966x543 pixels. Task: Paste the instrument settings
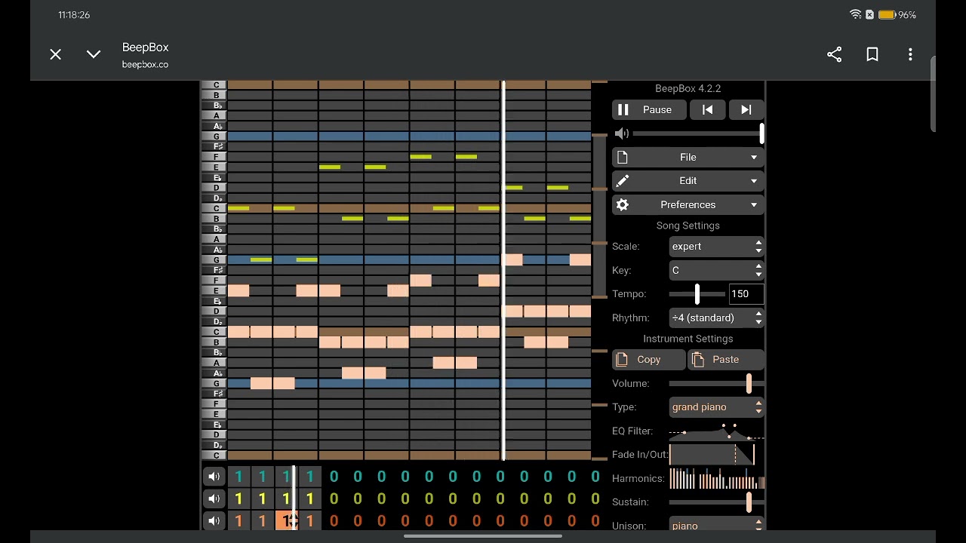pyautogui.click(x=726, y=360)
